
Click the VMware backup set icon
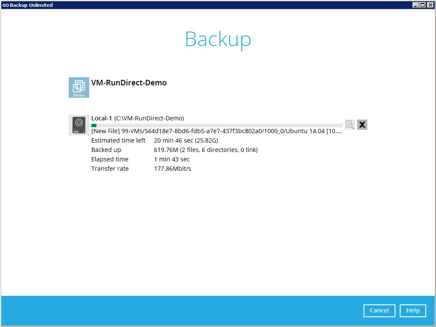coord(79,88)
